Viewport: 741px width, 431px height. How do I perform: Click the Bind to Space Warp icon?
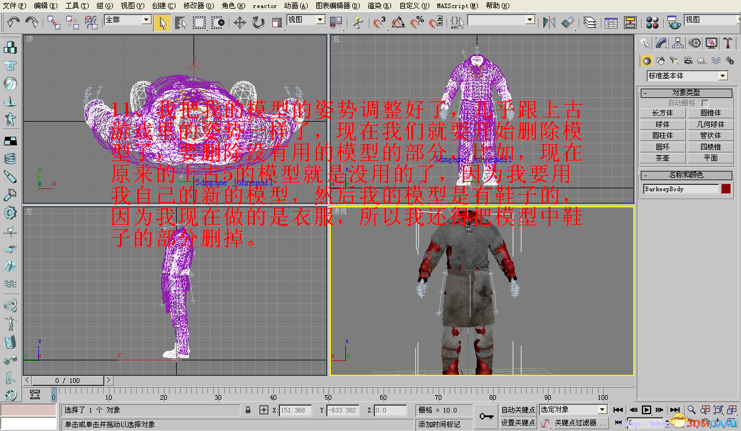point(91,22)
